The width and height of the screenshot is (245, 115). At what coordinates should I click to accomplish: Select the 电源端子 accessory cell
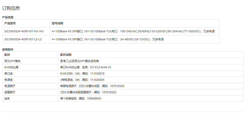pyautogui.click(x=10, y=86)
